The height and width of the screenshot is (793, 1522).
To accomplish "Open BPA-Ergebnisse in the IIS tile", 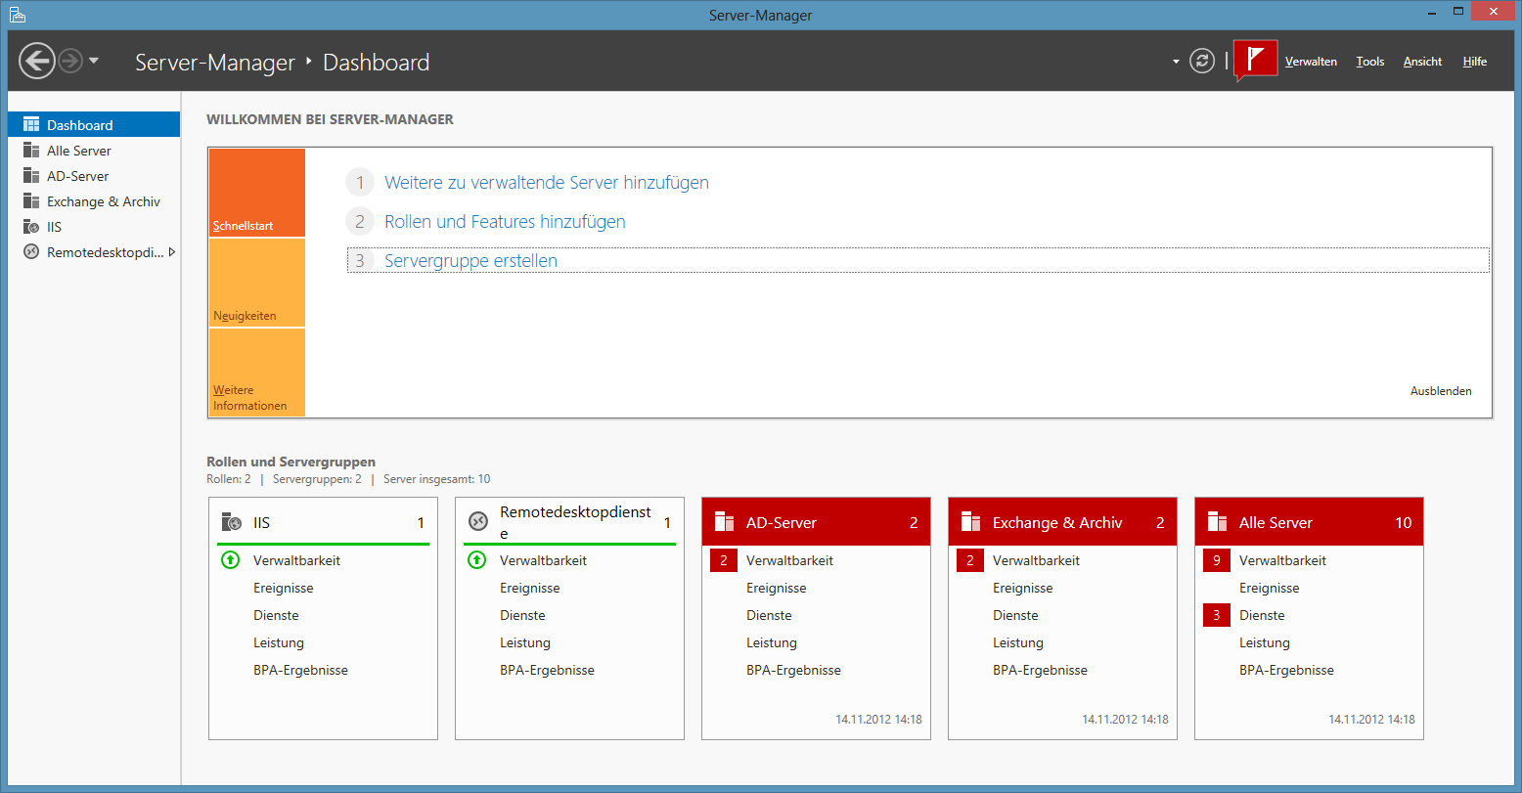I will 300,670.
